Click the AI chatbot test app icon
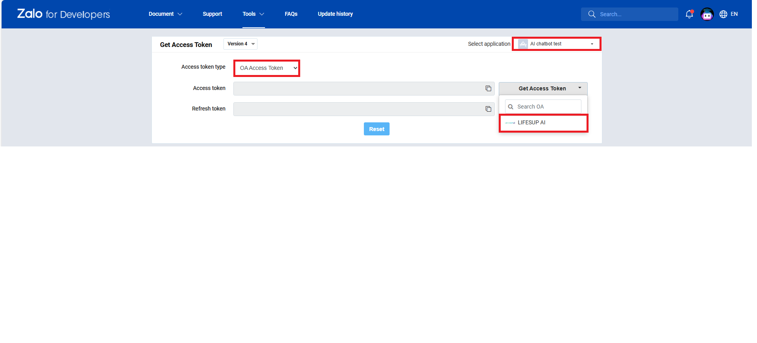The width and height of the screenshot is (757, 343). tap(523, 44)
